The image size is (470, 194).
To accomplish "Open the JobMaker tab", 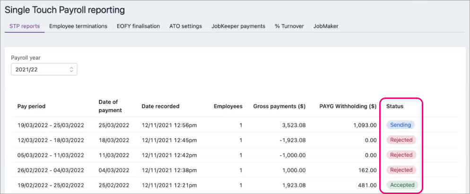I will point(326,26).
